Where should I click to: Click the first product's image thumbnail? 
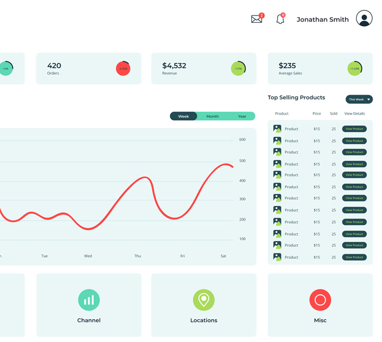(x=277, y=129)
